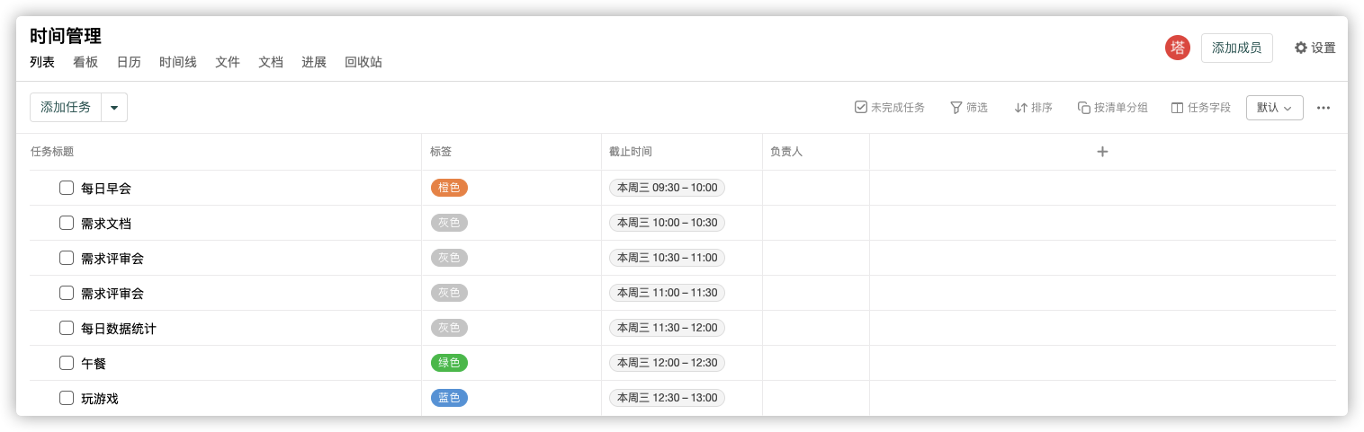Click the sort (排序) arrows icon
This screenshot has height=432, width=1364.
click(x=1020, y=108)
